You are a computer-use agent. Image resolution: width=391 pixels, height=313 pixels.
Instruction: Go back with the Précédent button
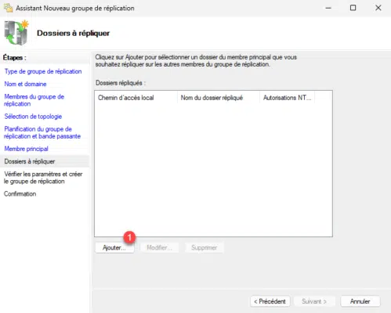click(270, 301)
